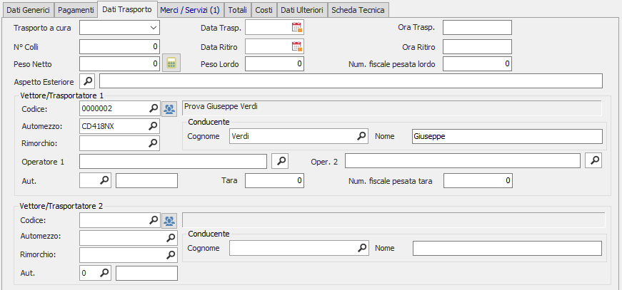This screenshot has width=622, height=290.
Task: Click the Aspetto Esteriore search magnifier button
Action: (x=87, y=81)
